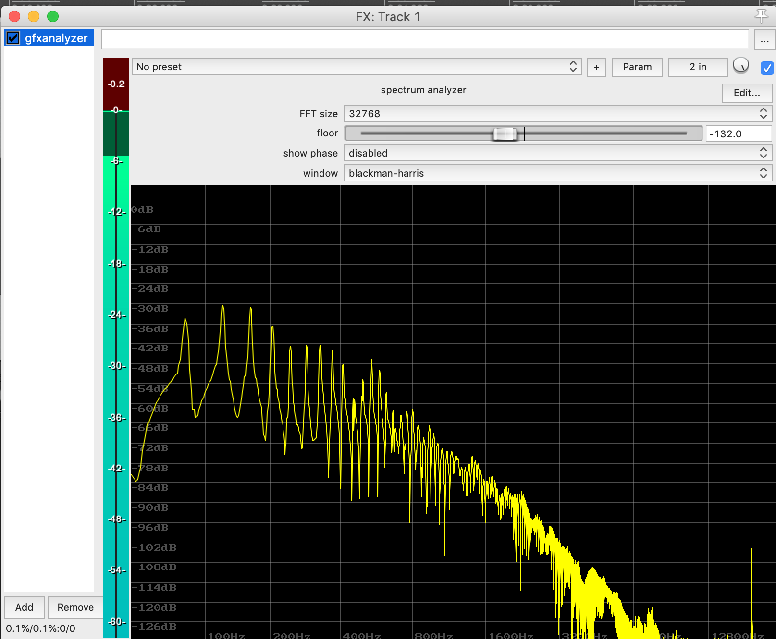
Task: Close the FX window with the red button
Action: [x=14, y=16]
